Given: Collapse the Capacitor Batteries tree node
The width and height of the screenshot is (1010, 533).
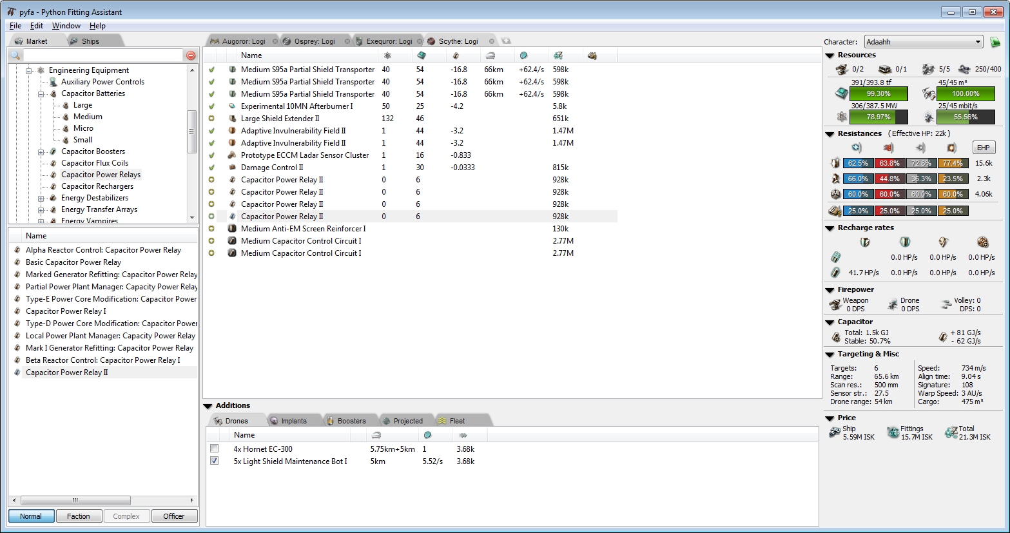Looking at the screenshot, I should pos(41,93).
